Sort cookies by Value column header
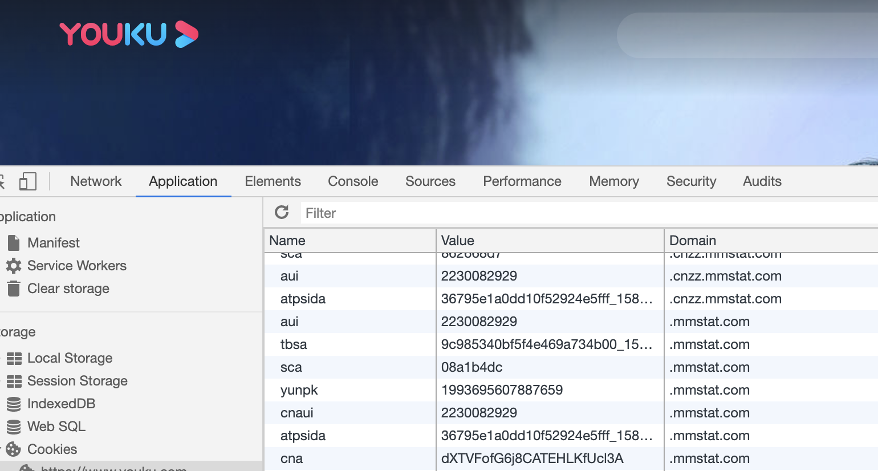The width and height of the screenshot is (878, 471). point(550,241)
